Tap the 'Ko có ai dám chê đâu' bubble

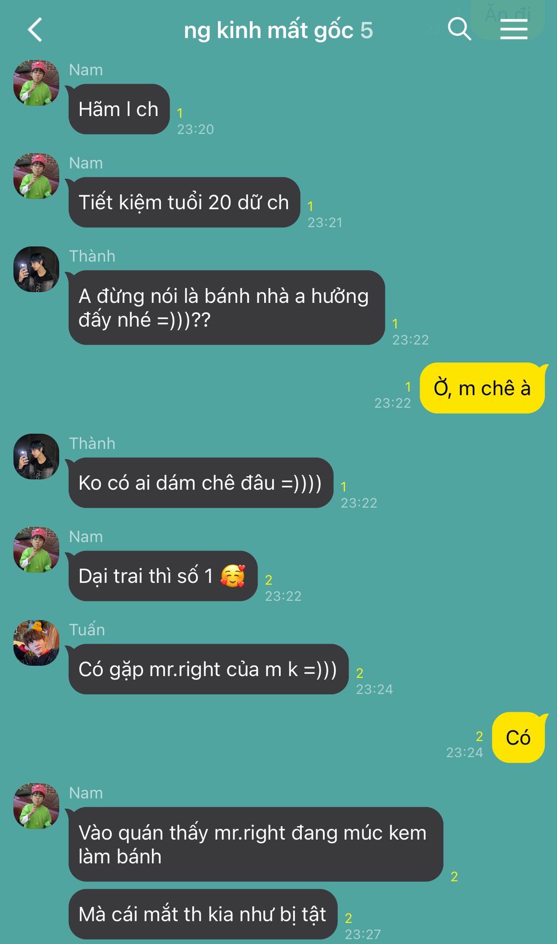201,483
